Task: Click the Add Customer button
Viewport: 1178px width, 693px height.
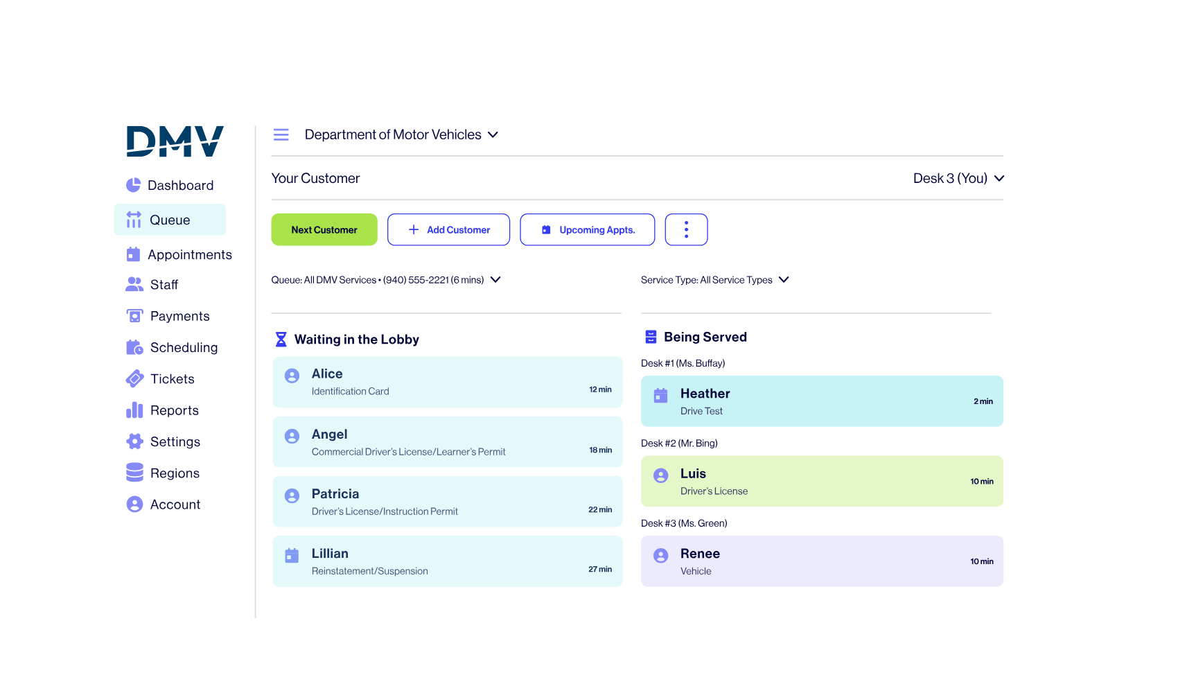Action: tap(448, 229)
